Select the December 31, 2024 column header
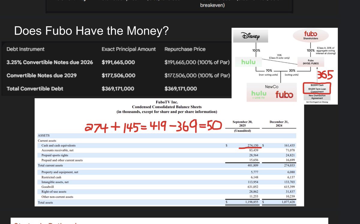 click(279, 123)
